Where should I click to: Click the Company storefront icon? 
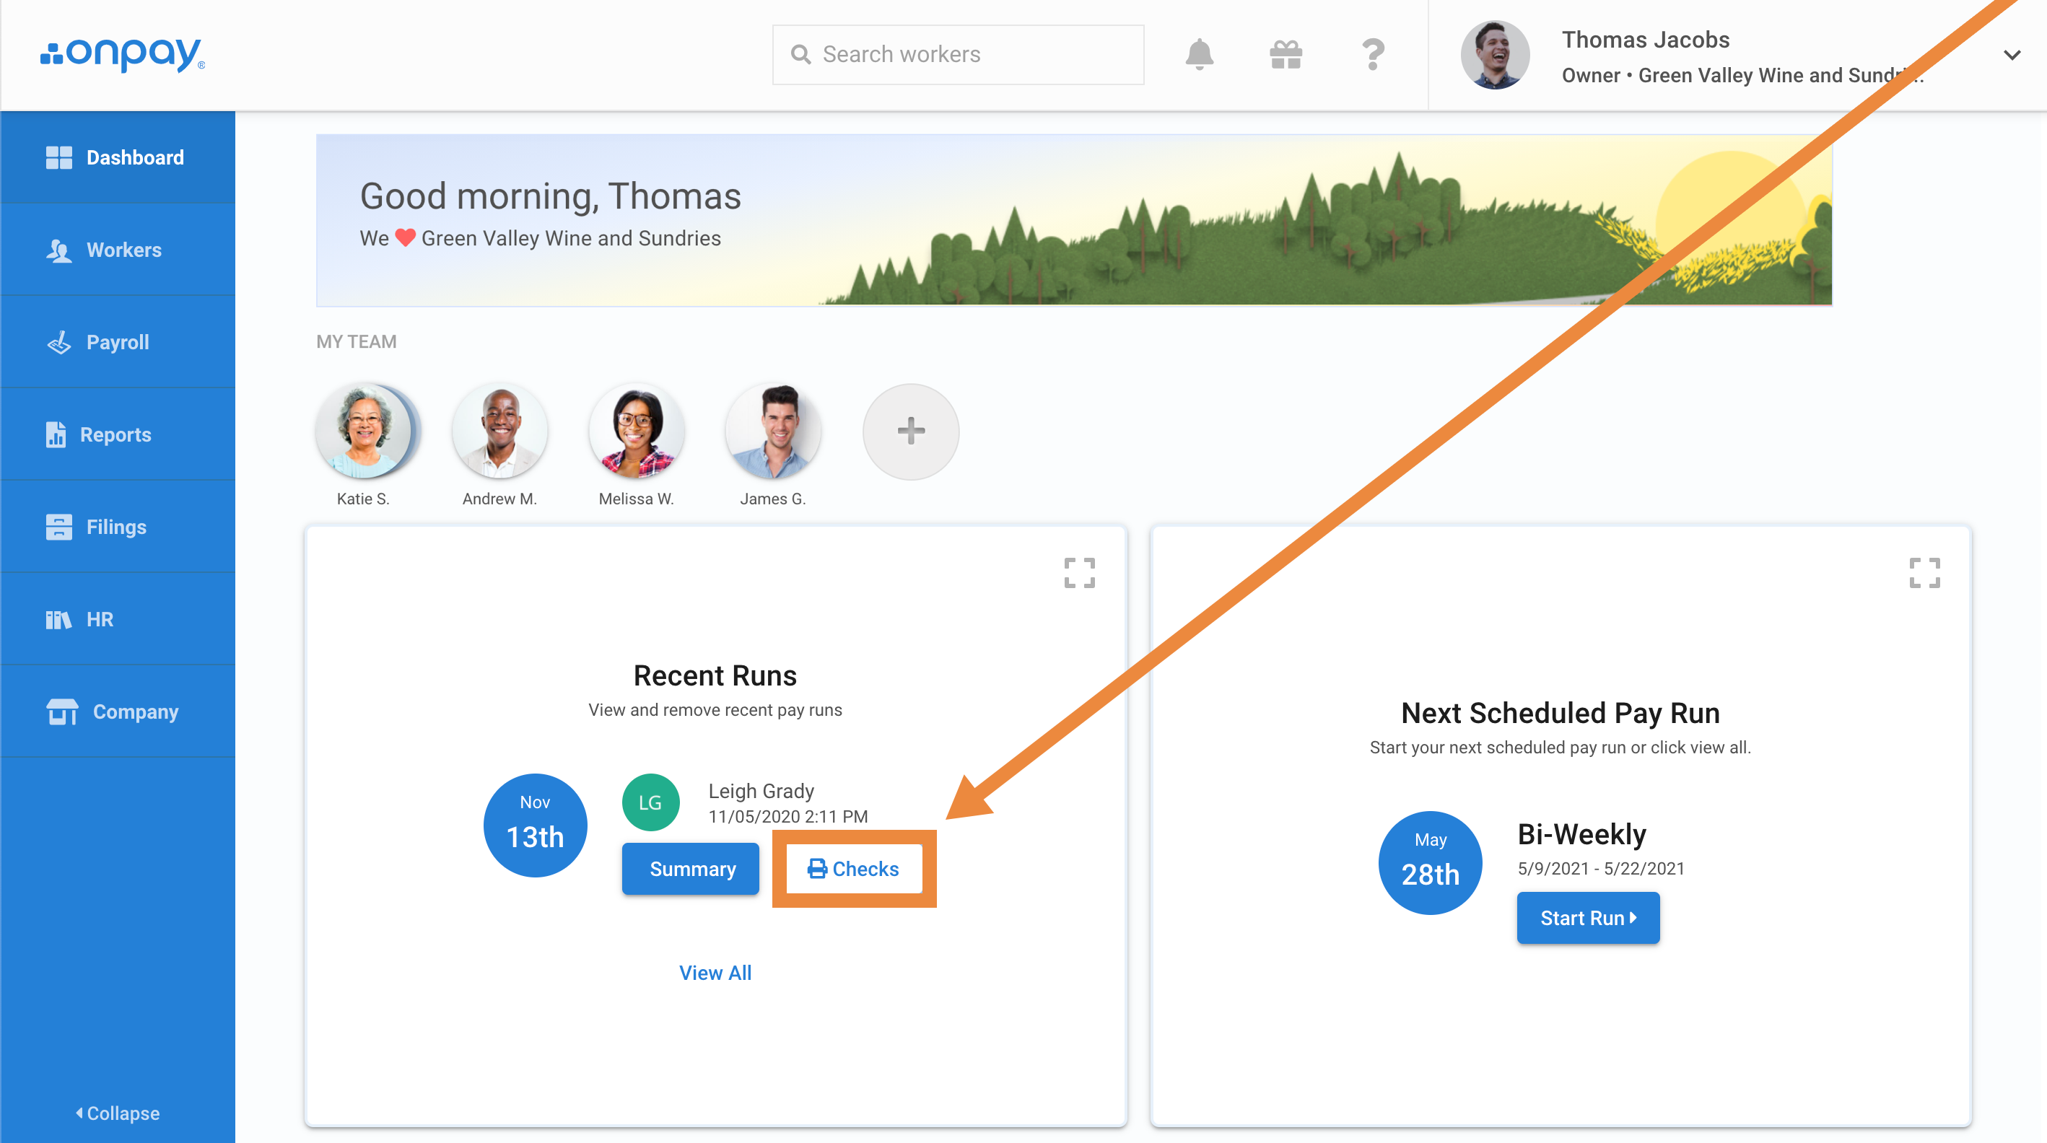pyautogui.click(x=62, y=711)
